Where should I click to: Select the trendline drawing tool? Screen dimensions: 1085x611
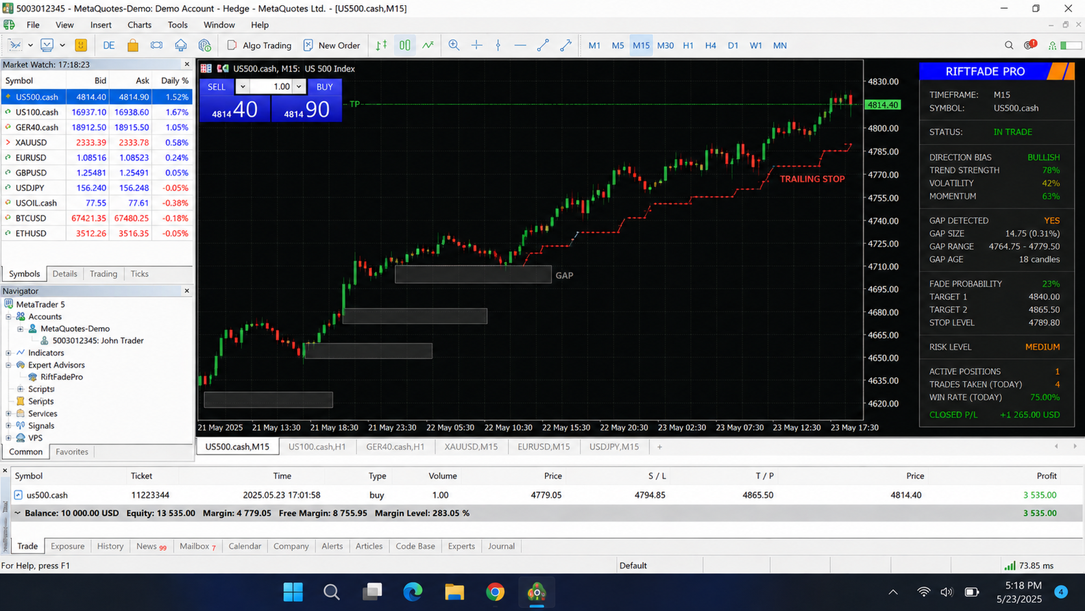543,45
